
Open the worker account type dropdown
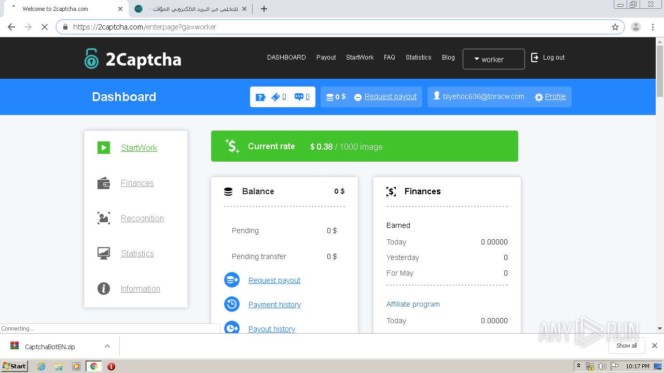point(493,59)
